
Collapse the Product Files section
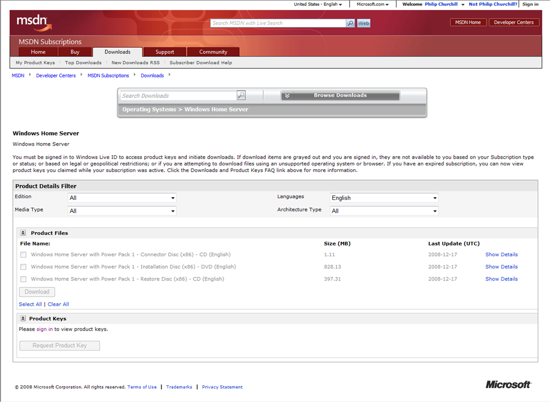pos(23,233)
